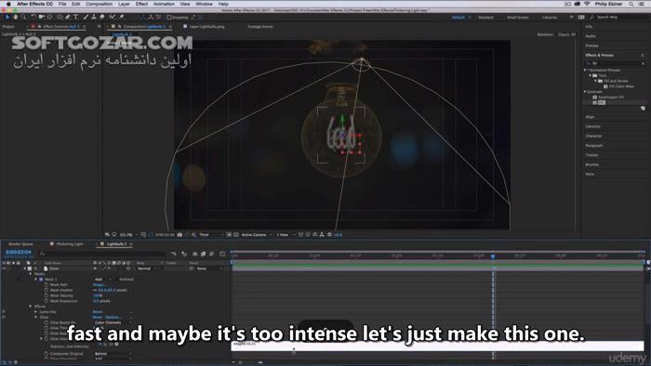The width and height of the screenshot is (651, 366).
Task: Select the Pan Behind anchor point tool
Action: pyautogui.click(x=50, y=17)
